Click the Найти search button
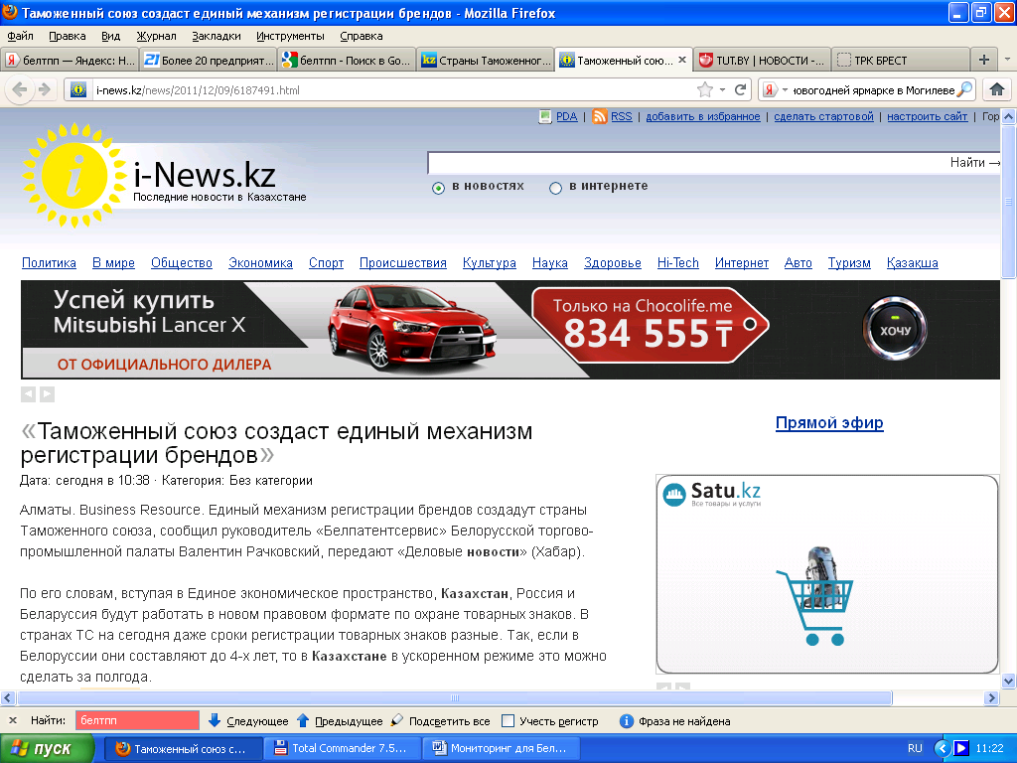 point(975,163)
